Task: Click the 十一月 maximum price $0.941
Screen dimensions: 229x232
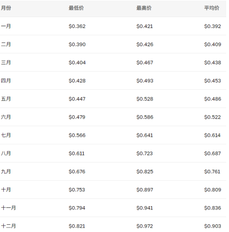Action: pyautogui.click(x=144, y=208)
